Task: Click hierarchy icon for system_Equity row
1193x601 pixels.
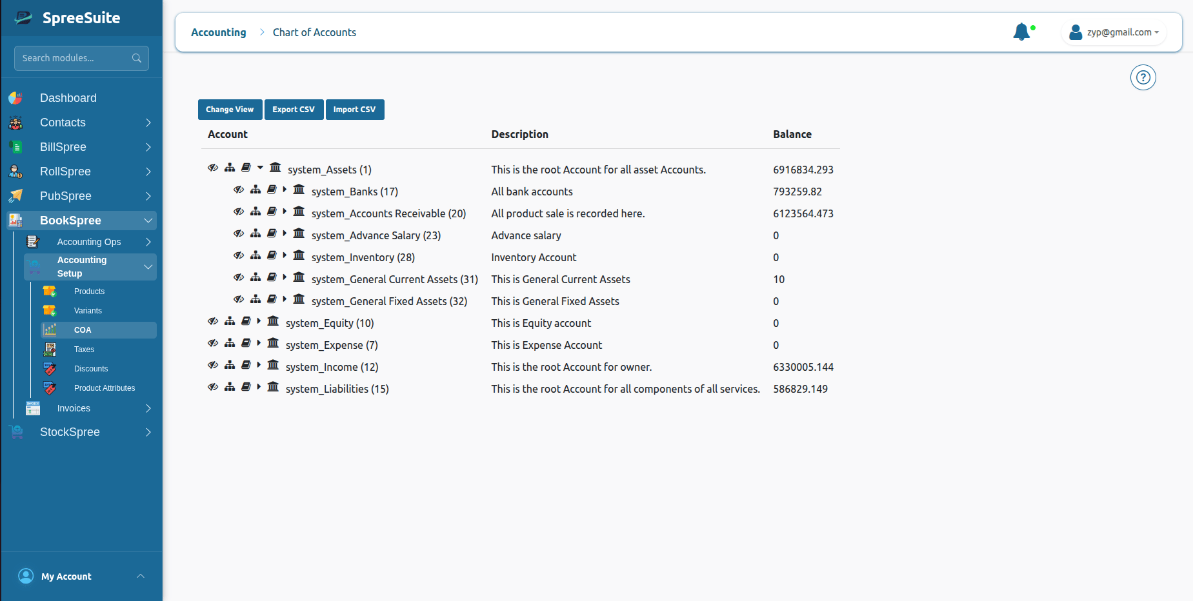Action: tap(230, 321)
